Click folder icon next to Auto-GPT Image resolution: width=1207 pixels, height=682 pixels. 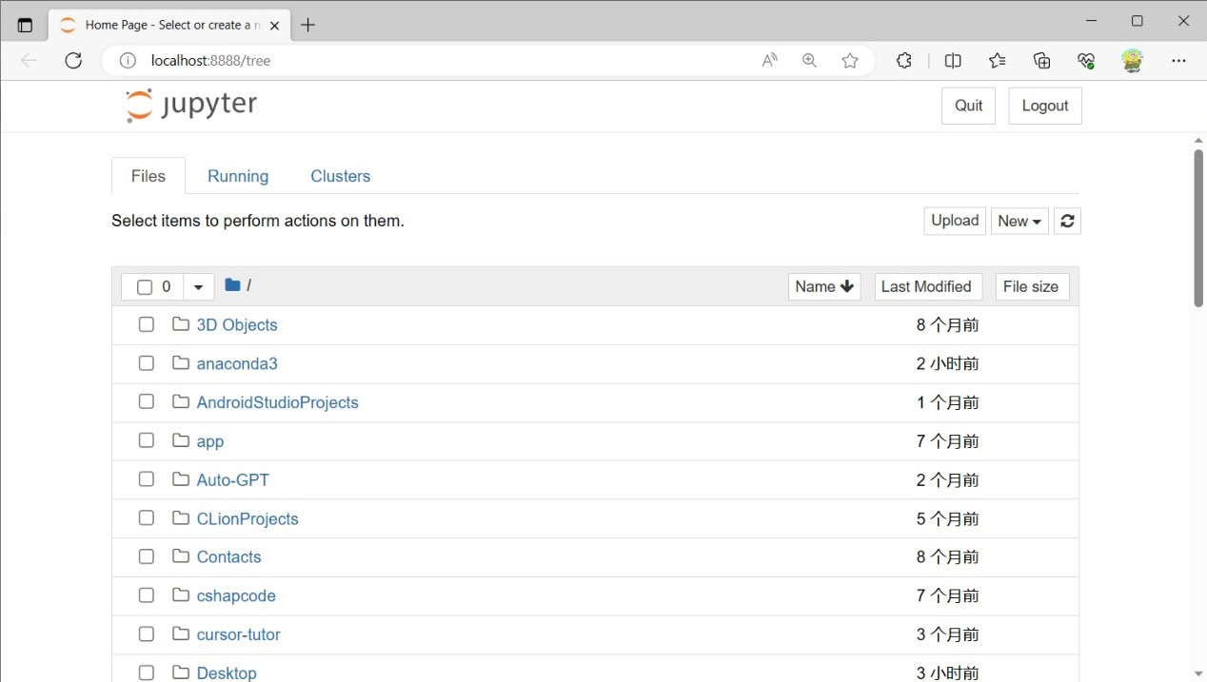point(181,479)
